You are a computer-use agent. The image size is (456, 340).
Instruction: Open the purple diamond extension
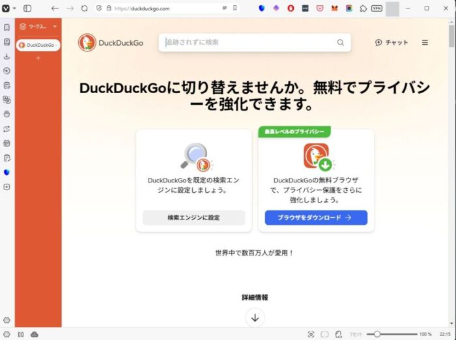276,8
